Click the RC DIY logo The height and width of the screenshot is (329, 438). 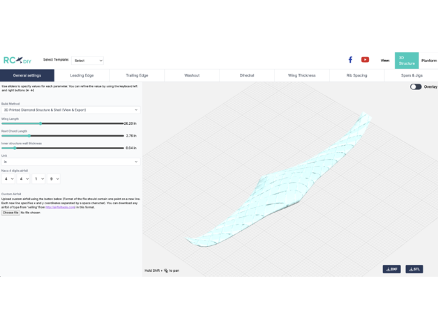coord(17,61)
